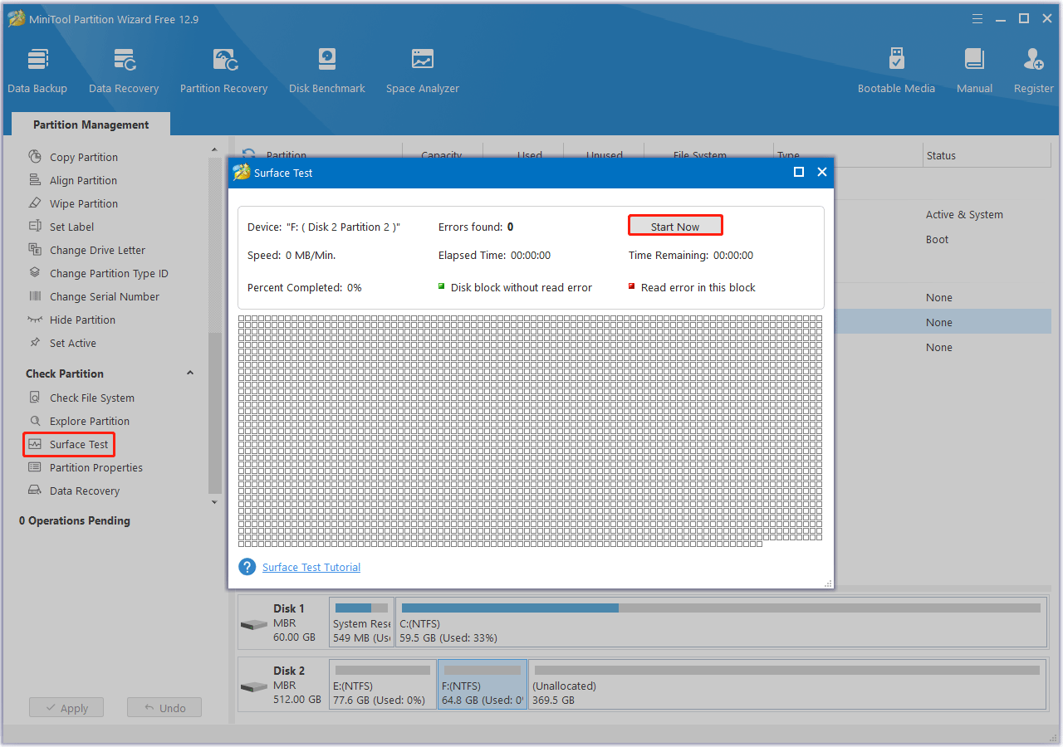Open the Data Backup tool

37,71
